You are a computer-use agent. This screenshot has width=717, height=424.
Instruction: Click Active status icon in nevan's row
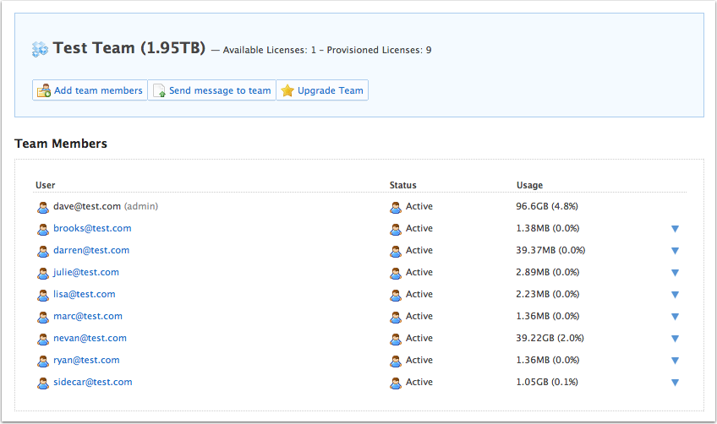point(396,339)
